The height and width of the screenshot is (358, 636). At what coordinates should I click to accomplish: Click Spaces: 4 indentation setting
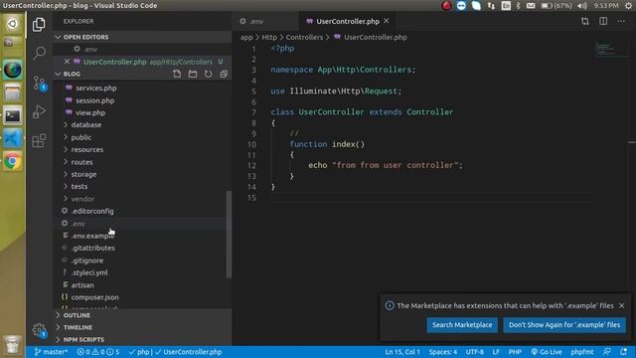pyautogui.click(x=443, y=352)
